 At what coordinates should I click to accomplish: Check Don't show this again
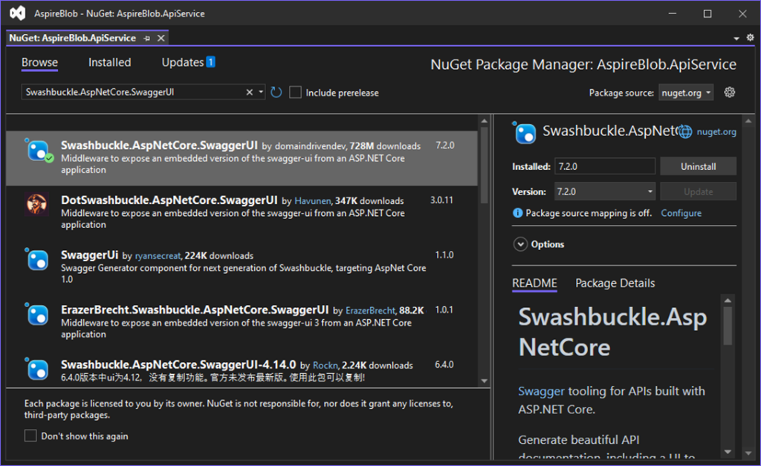pos(30,436)
